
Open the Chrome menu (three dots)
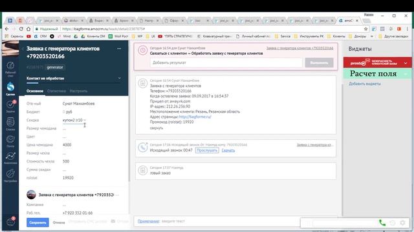(408, 29)
